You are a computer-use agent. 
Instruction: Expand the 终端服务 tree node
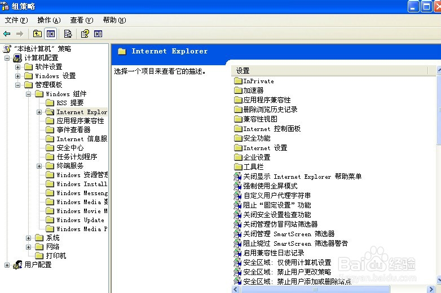click(x=39, y=166)
